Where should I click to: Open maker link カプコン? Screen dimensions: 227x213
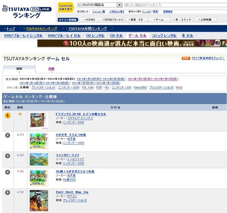click(72, 196)
